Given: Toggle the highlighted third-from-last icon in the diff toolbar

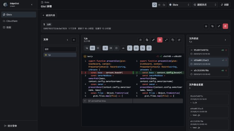Looking at the screenshot, I should tap(136, 48).
